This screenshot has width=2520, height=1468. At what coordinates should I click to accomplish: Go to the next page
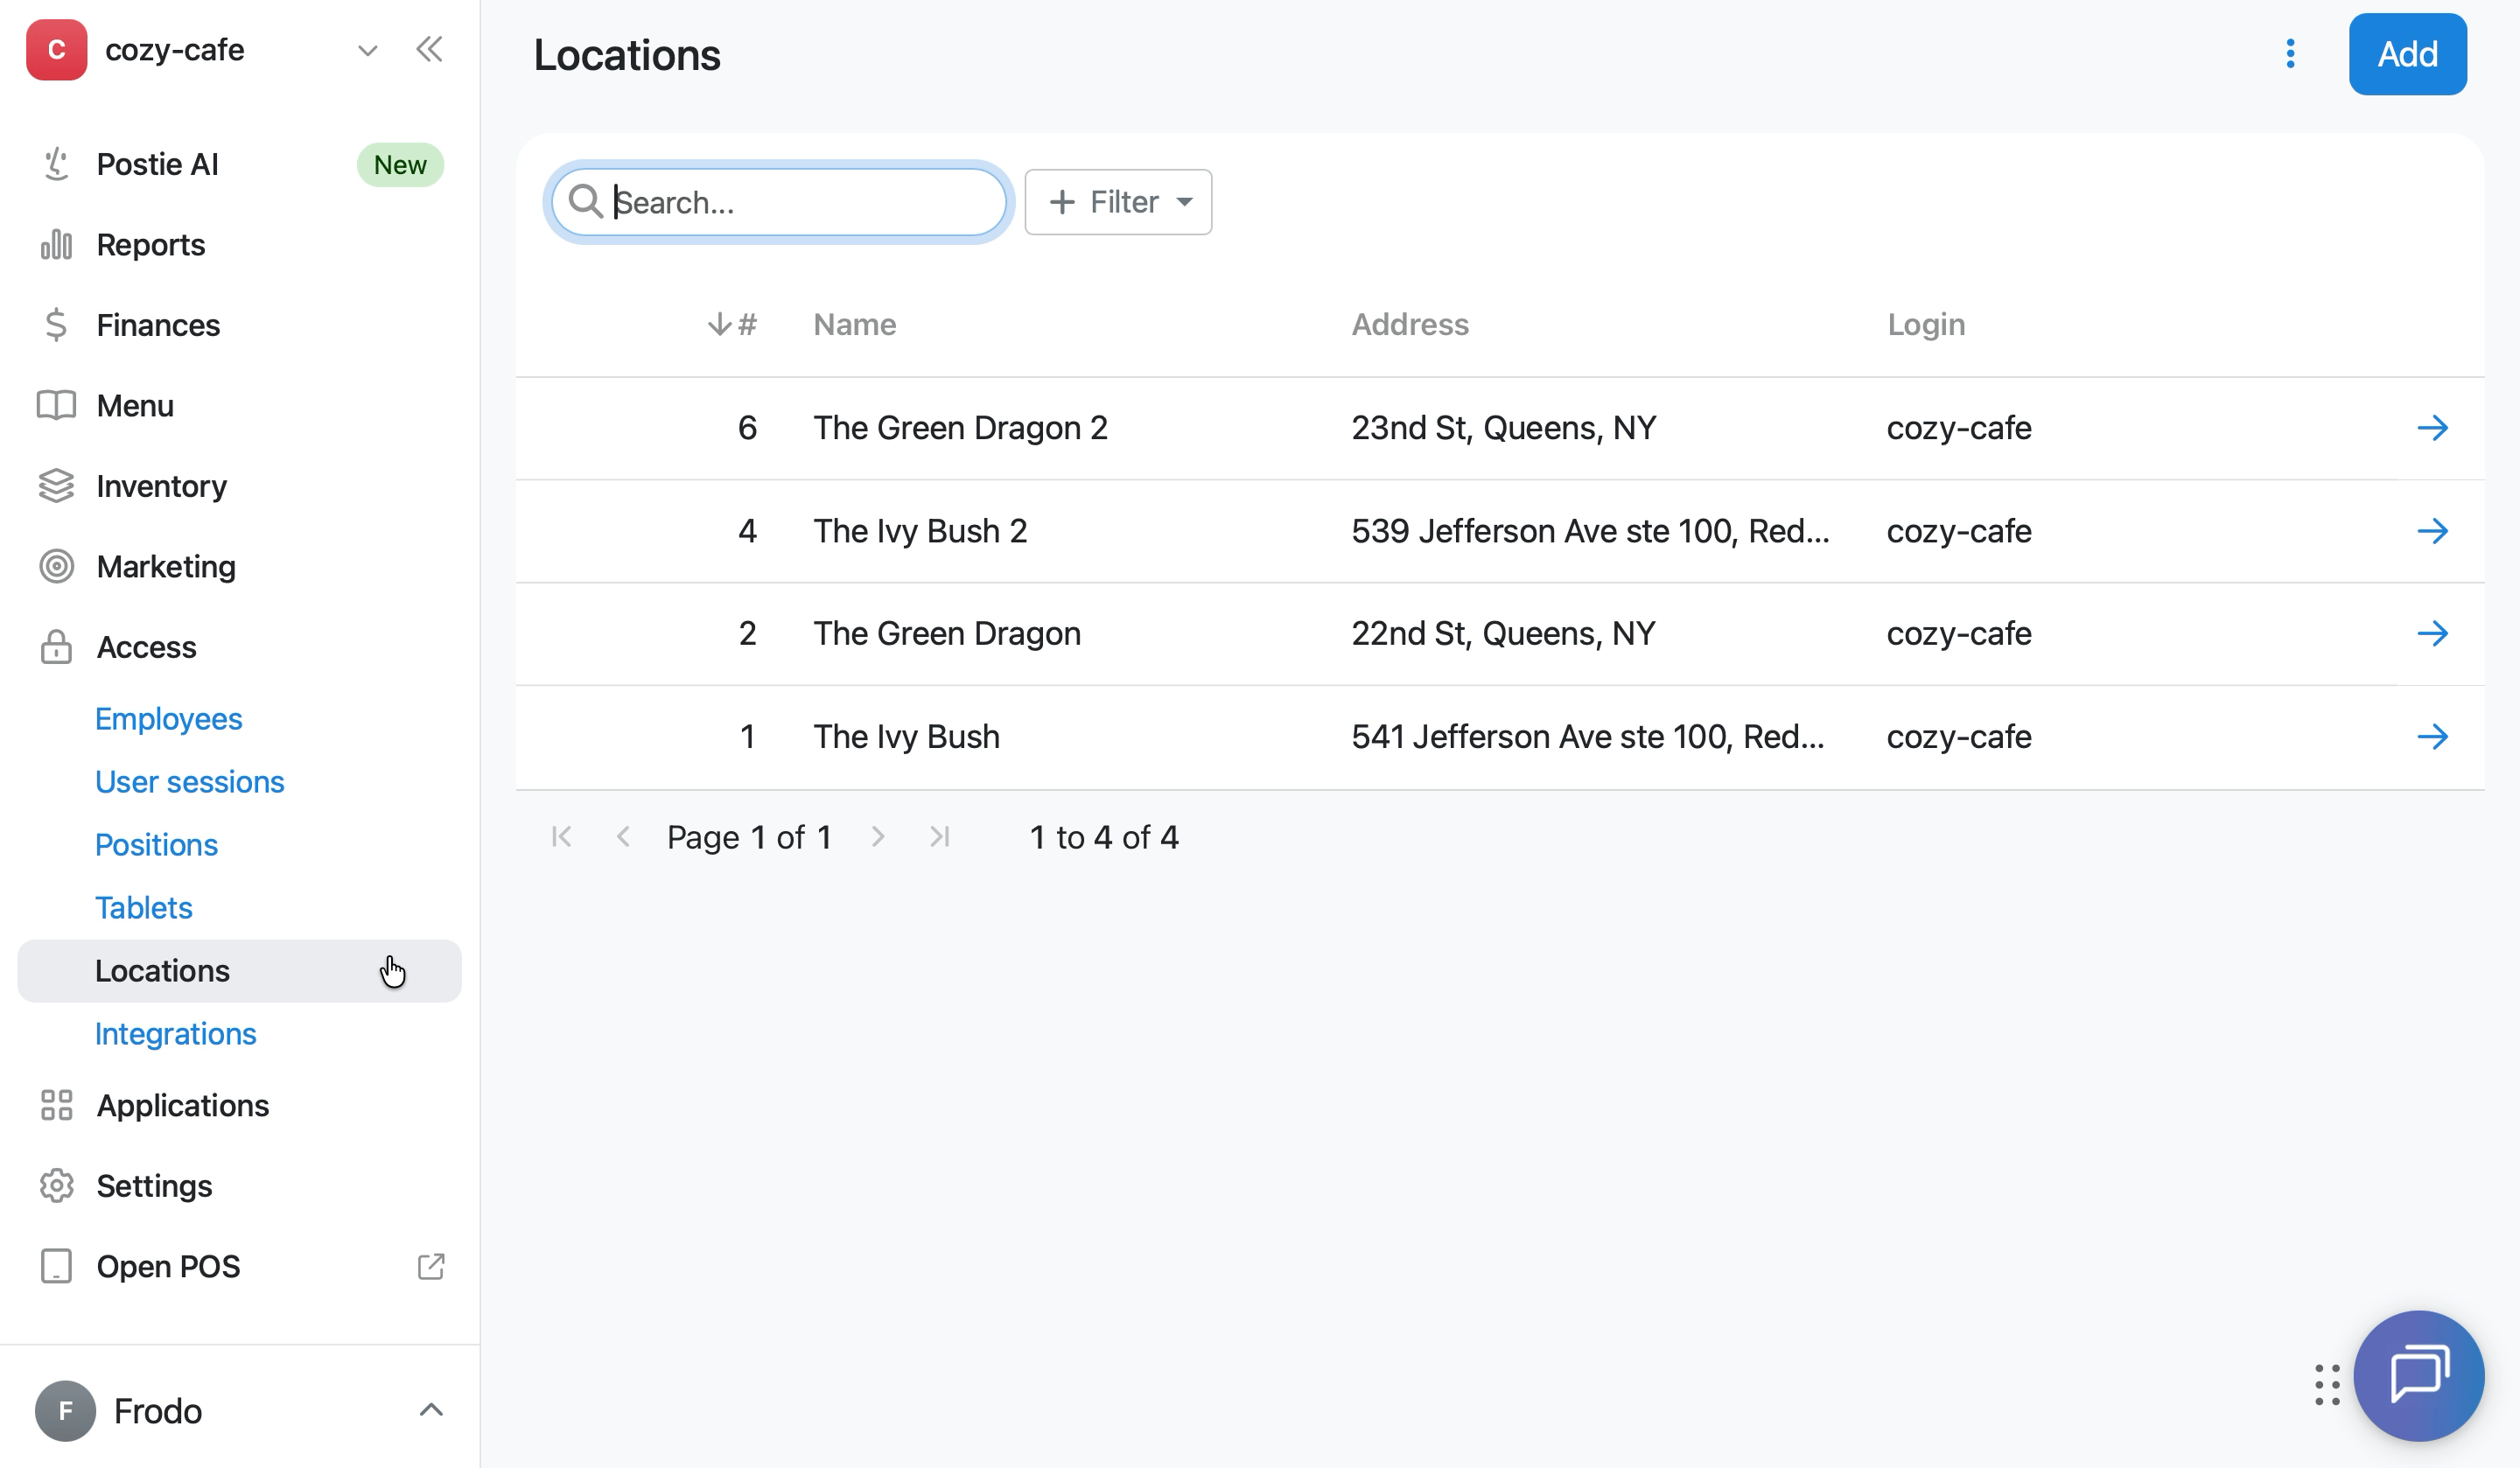878,837
